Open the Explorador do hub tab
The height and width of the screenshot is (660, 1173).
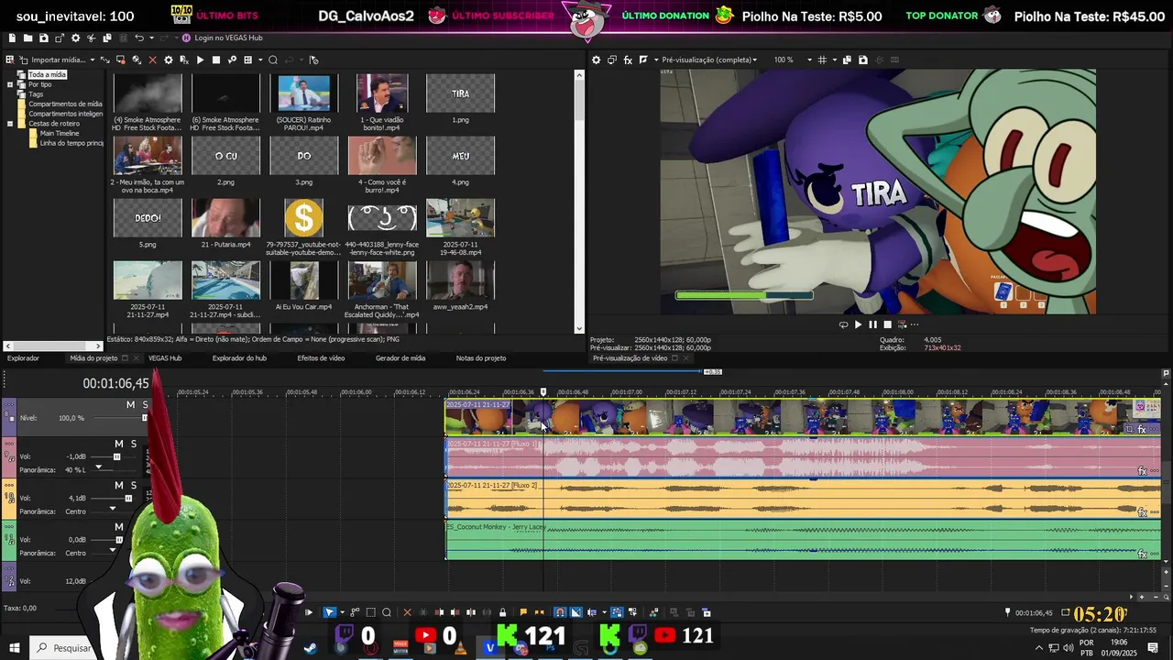pos(239,358)
